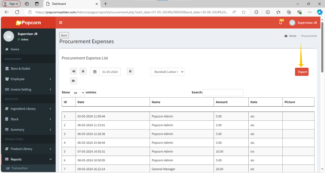Open browser extensions puzzle icon
Viewport: 325px width, 173px height.
click(x=256, y=12)
